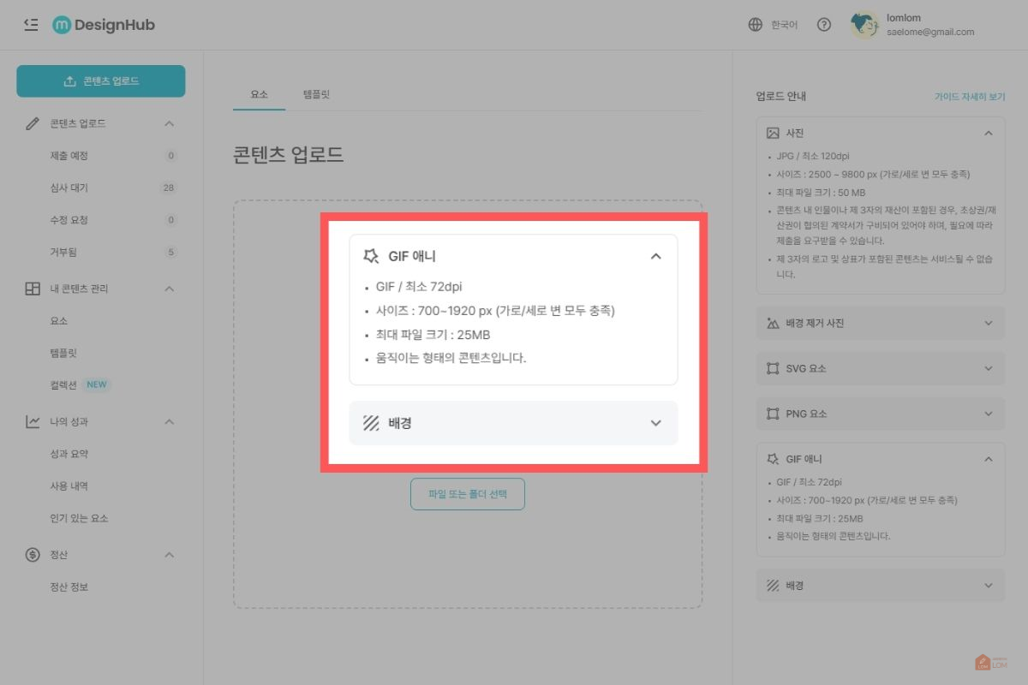Select the coin icon next to 정산
The image size is (1028, 685).
click(32, 554)
